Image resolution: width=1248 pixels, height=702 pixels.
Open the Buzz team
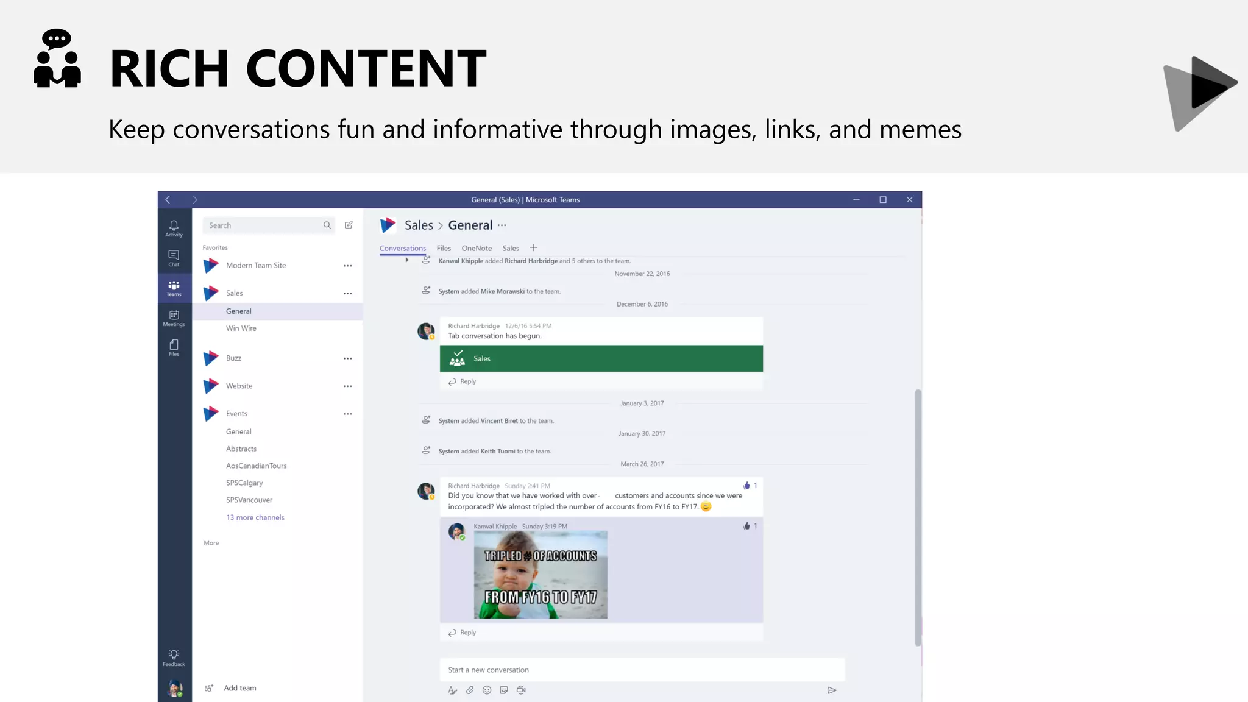(x=233, y=358)
